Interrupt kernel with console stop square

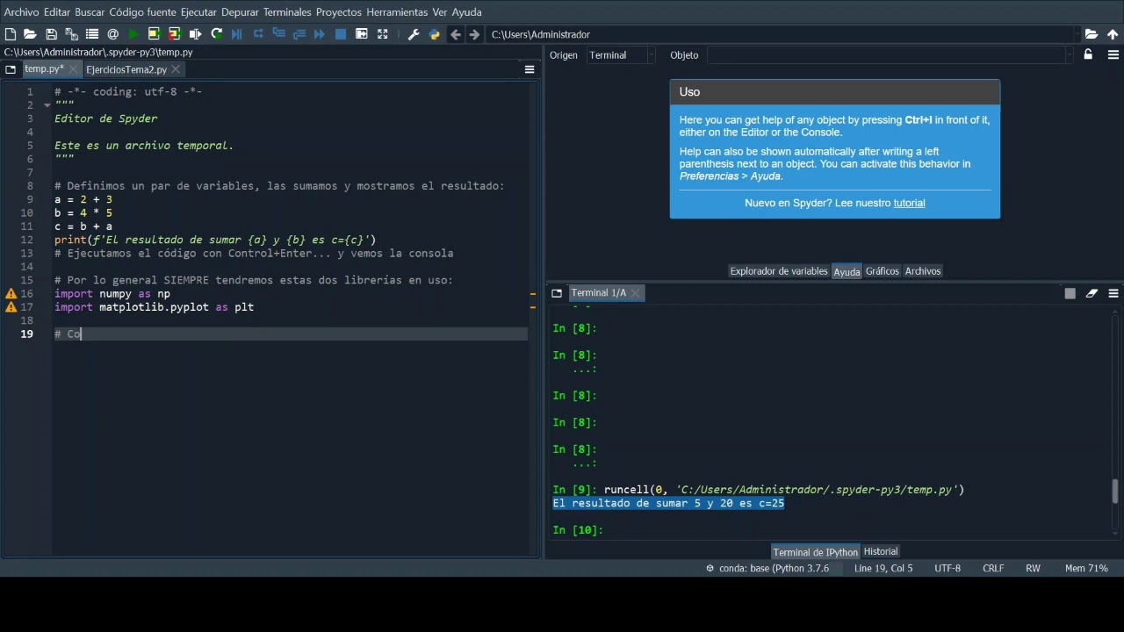point(1070,293)
